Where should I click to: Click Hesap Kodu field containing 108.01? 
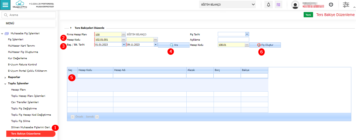231,45
